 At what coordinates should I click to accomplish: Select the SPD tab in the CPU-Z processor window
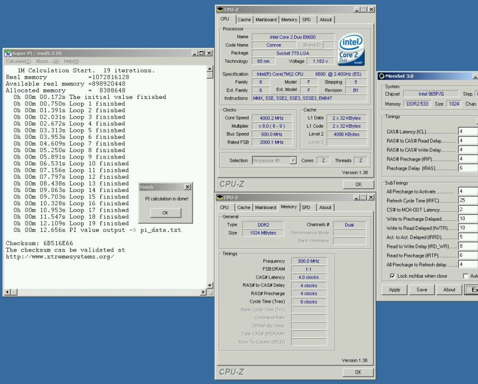click(306, 20)
